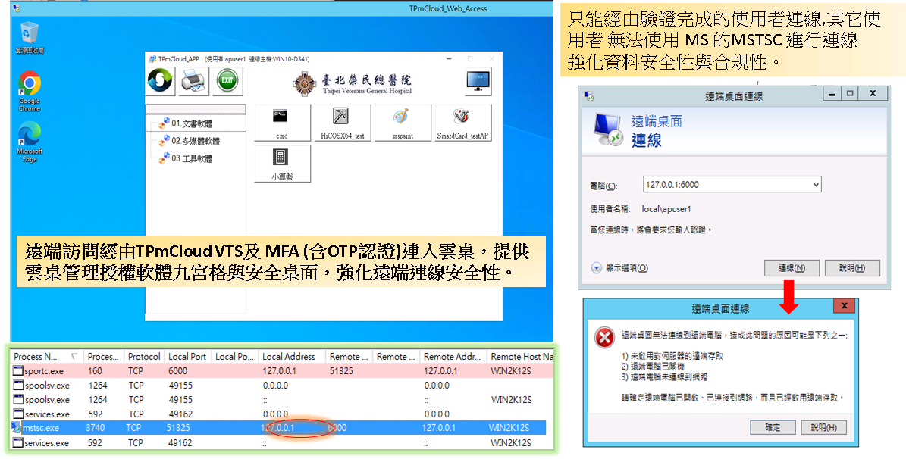Click the TPmCloud_APP title bar icon
Screen dimensions: 906x459
(152, 59)
